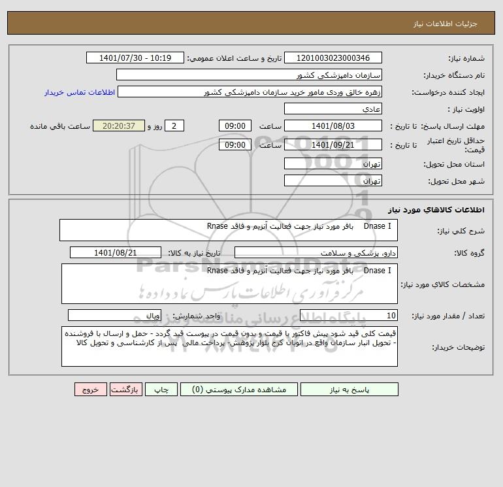Click the مشخصات کالای مورد نیاز text area
Viewport: 503px width, 487px height.
[x=229, y=284]
